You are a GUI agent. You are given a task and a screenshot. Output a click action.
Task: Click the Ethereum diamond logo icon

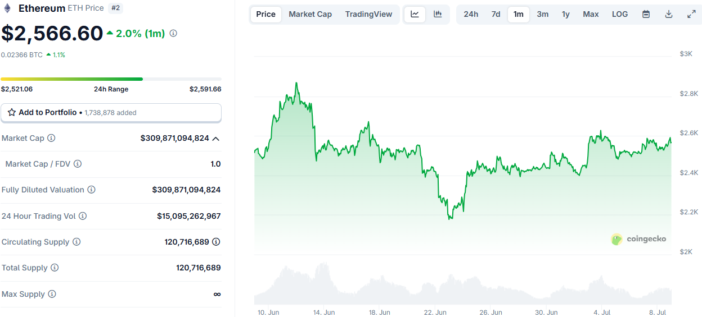7,8
